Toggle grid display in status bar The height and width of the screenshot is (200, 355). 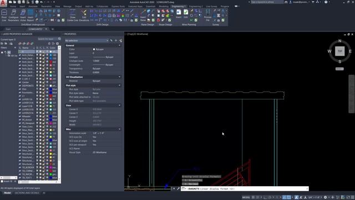[x=253, y=198]
